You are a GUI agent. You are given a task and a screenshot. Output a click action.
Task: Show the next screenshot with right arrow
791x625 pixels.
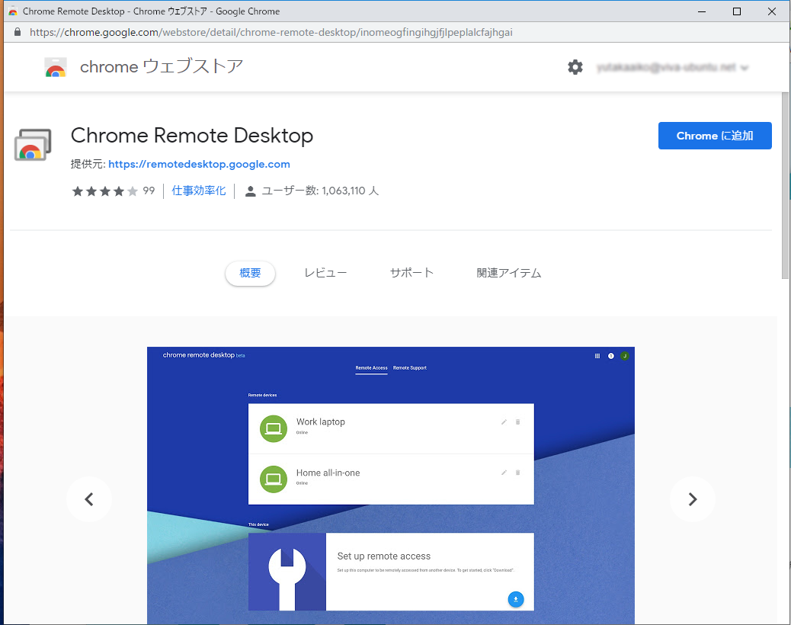click(692, 499)
